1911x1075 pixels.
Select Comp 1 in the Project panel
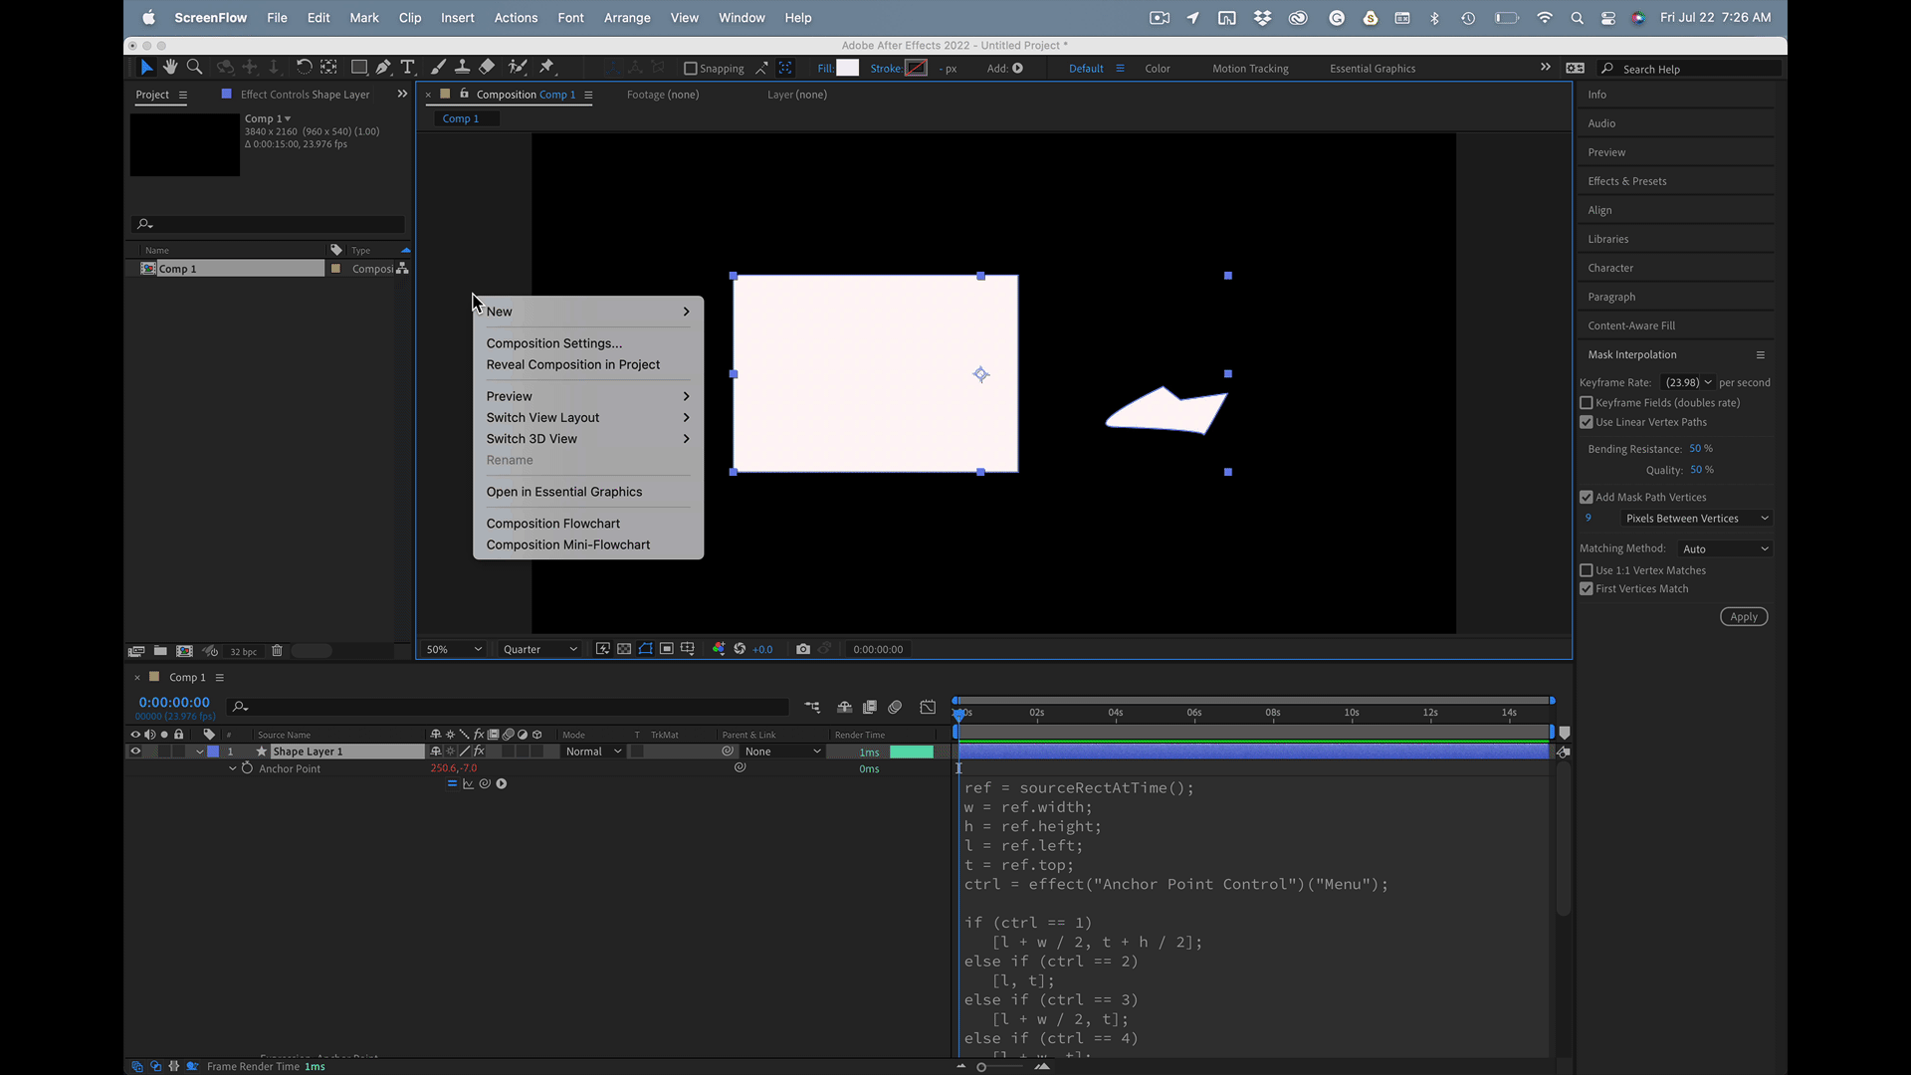pos(178,269)
